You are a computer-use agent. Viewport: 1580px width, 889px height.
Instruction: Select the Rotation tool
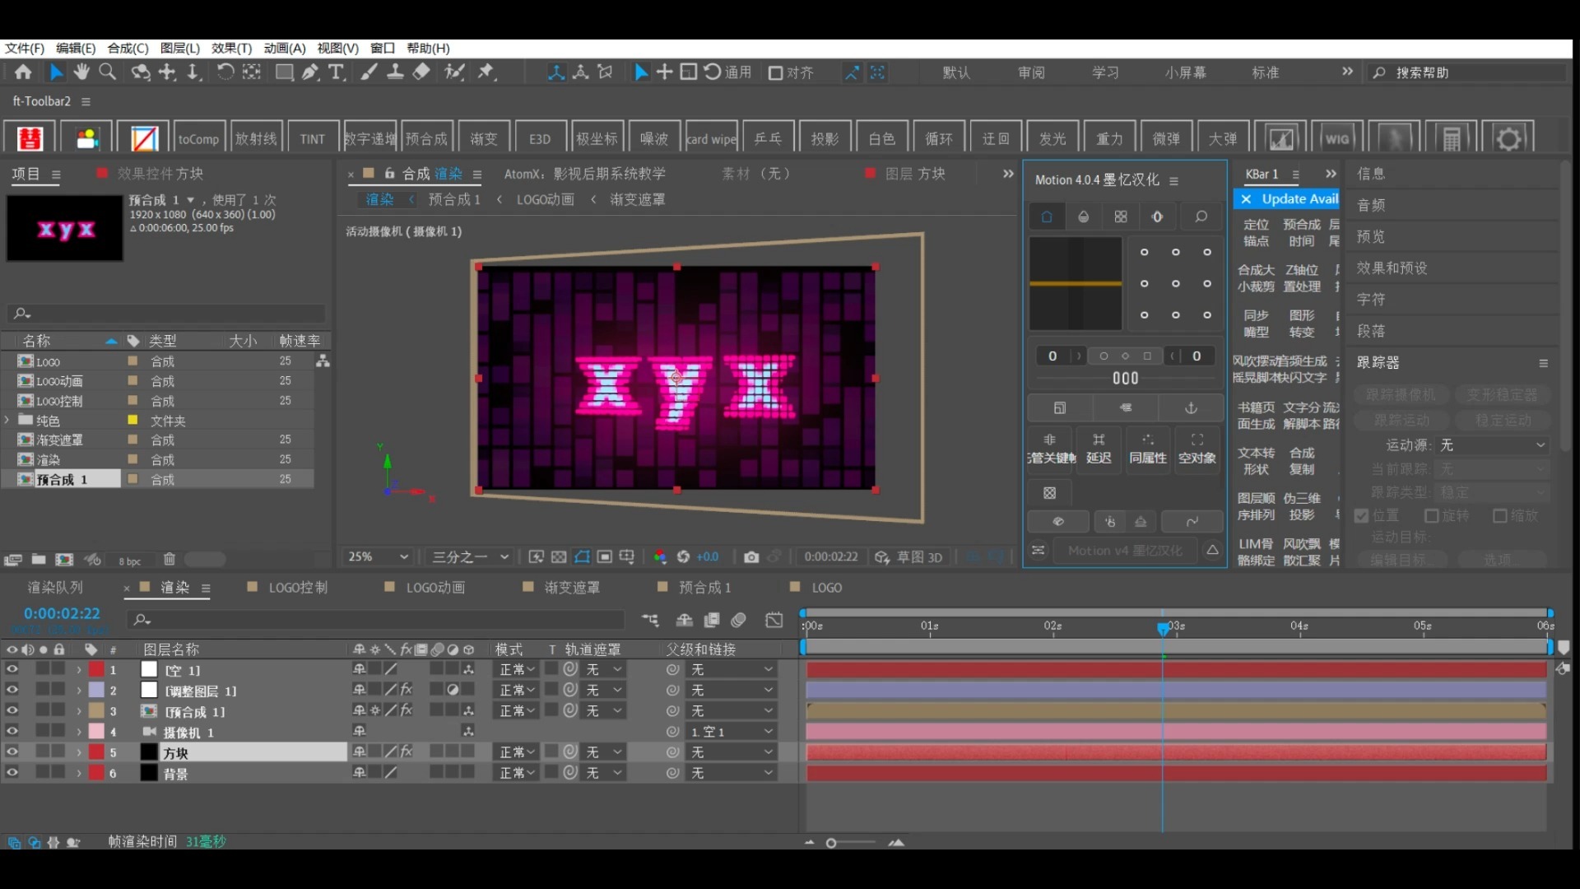(x=225, y=72)
